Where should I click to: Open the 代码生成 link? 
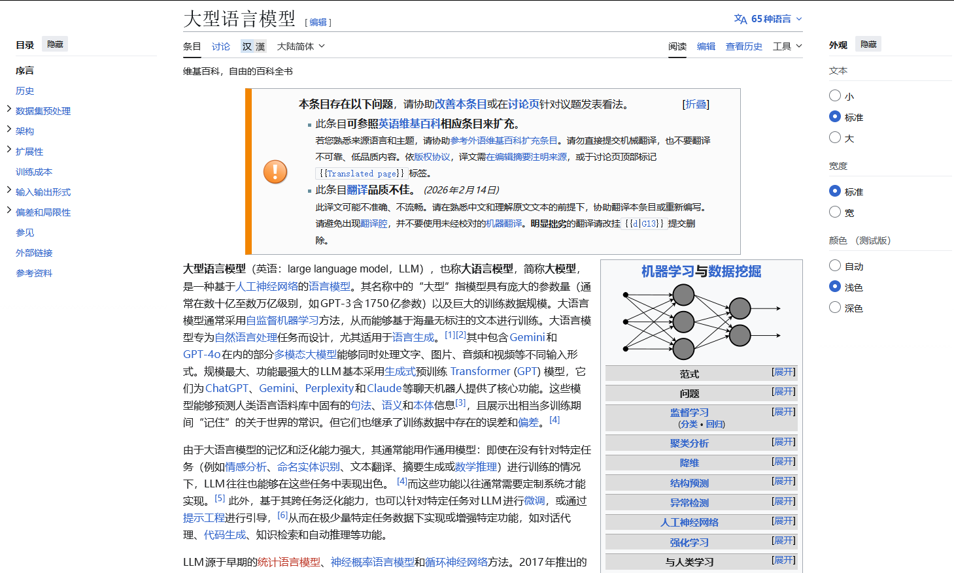225,534
